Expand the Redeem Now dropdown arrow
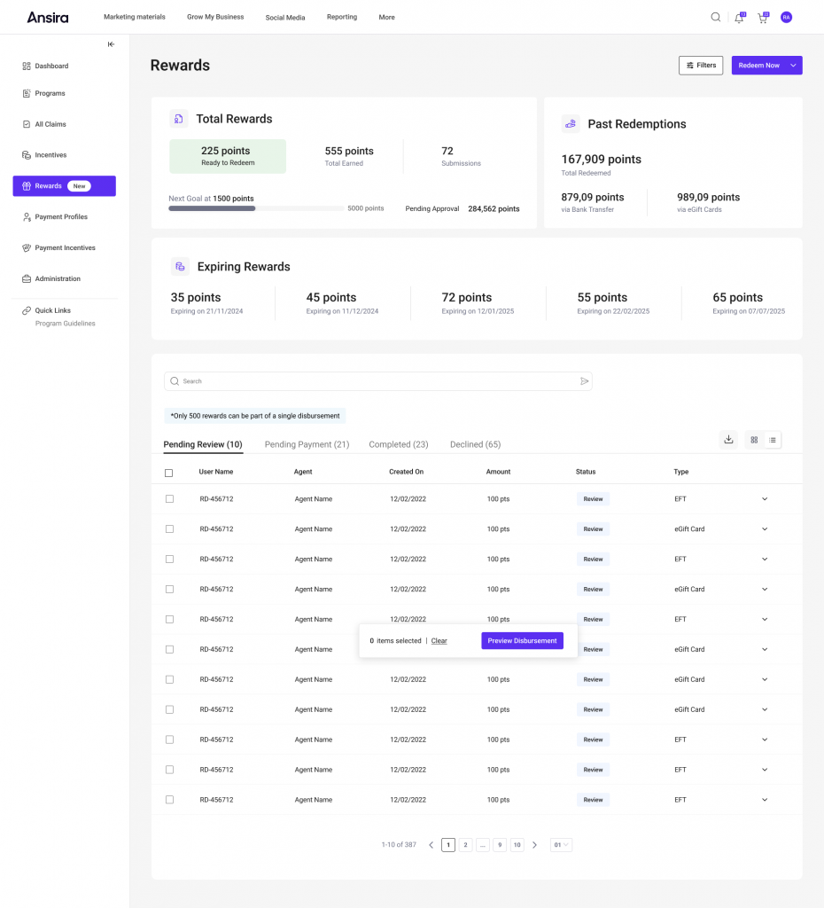The height and width of the screenshot is (908, 824). pos(793,66)
